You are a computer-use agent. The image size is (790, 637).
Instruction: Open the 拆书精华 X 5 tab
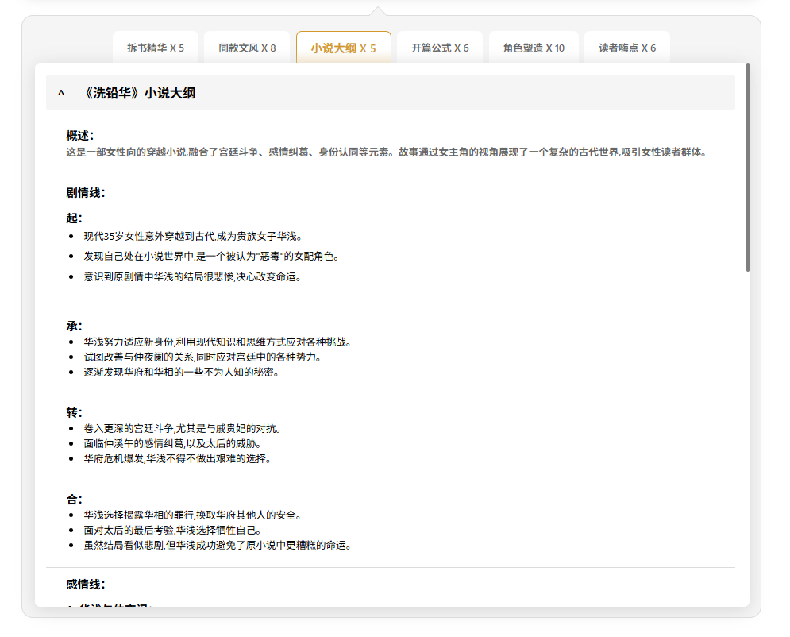(x=155, y=48)
